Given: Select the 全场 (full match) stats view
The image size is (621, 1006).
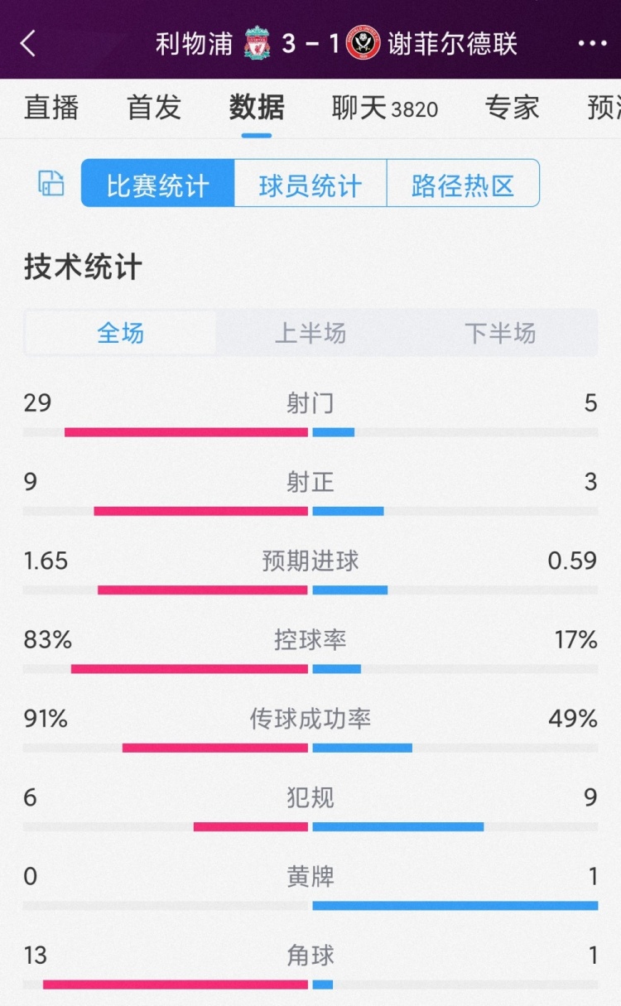Looking at the screenshot, I should pyautogui.click(x=120, y=332).
